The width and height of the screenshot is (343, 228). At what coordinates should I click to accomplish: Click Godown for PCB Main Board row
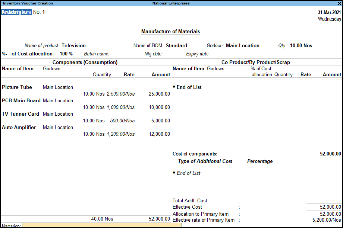pos(58,101)
